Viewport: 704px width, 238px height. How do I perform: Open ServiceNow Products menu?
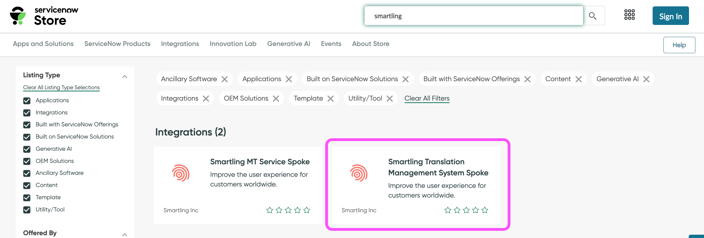(x=117, y=44)
